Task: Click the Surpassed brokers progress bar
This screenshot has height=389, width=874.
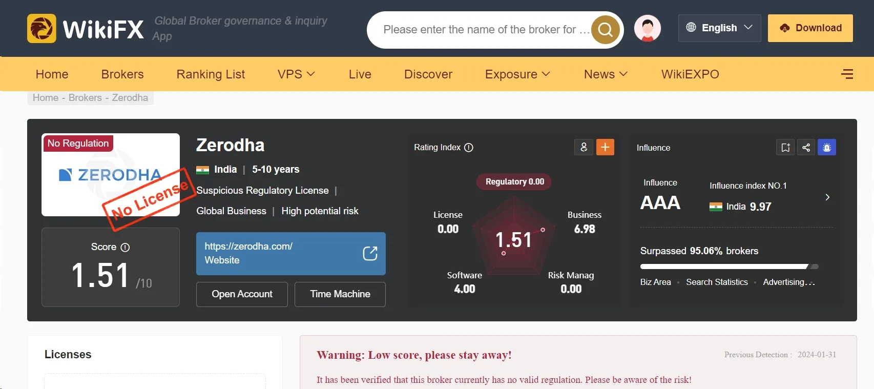Action: pos(730,267)
